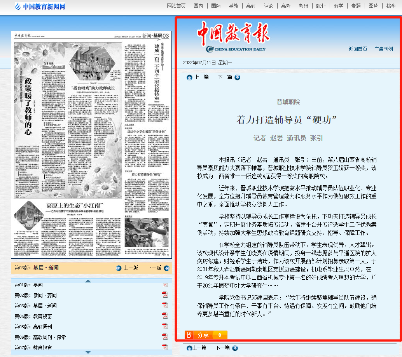The width and height of the screenshot is (402, 357).
Task: Click the 上一版 left arrow icon
Action: [119, 268]
